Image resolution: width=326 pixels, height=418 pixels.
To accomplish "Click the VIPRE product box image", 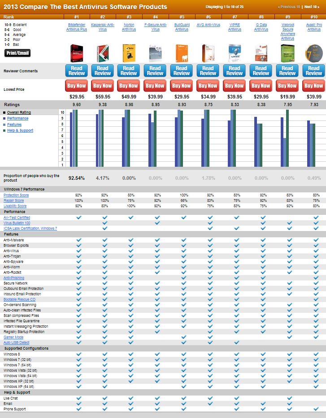I will pyautogui.click(x=235, y=53).
